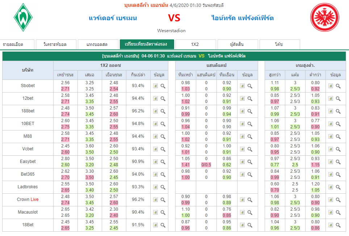Open Bet365's over/under chart icon

tap(331, 175)
